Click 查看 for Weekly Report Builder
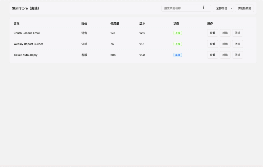 212,44
